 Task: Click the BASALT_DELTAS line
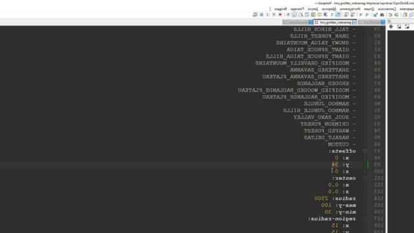(x=330, y=138)
